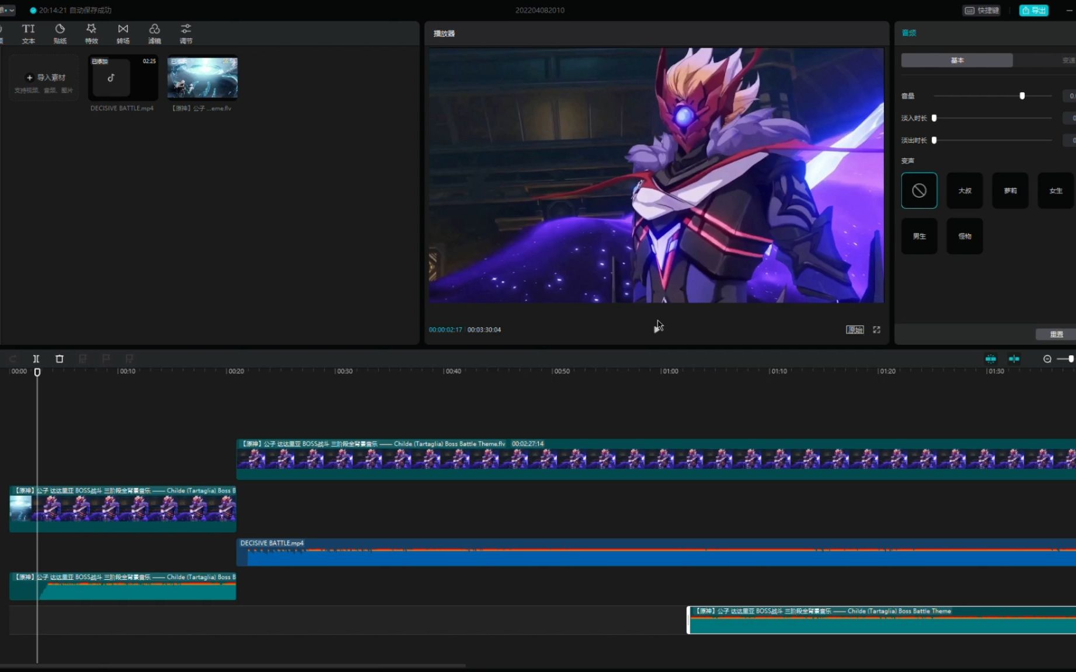Select the upper Boss Battle Theme.flv video clip
The width and height of the screenshot is (1076, 672).
point(656,459)
